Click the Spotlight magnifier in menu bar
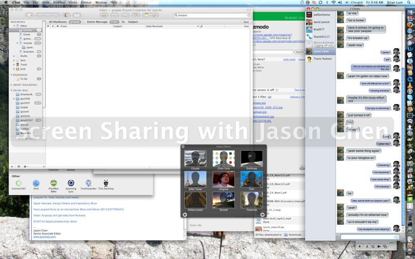 click(410, 3)
